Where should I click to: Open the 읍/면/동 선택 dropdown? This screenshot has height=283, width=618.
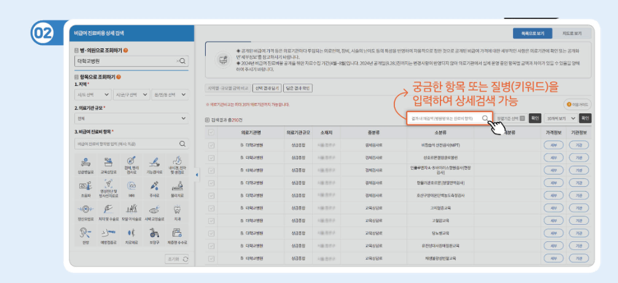[x=170, y=95]
